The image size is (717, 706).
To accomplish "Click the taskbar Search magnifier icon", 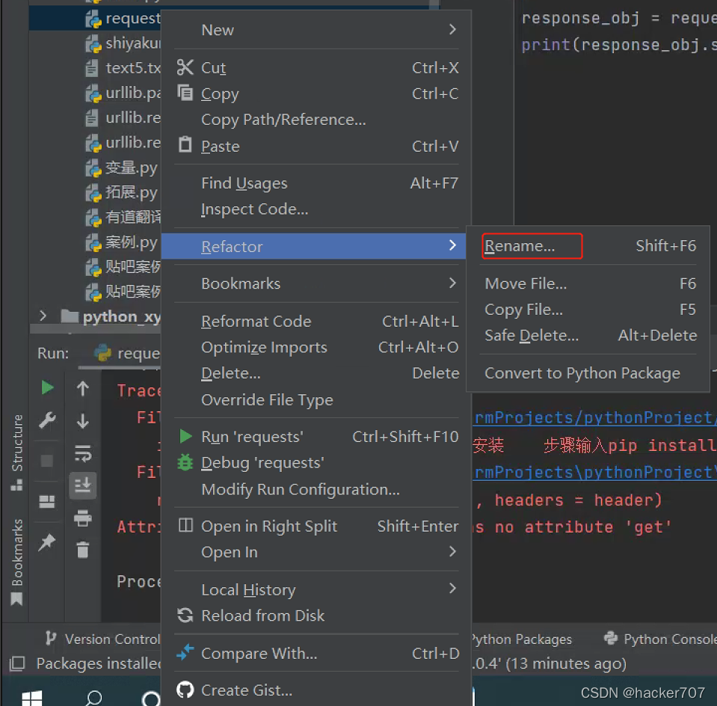I will point(93,698).
